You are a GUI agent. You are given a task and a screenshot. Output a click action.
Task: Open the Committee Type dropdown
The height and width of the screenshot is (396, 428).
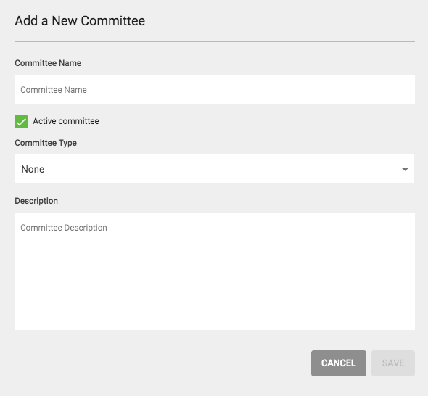tap(214, 169)
